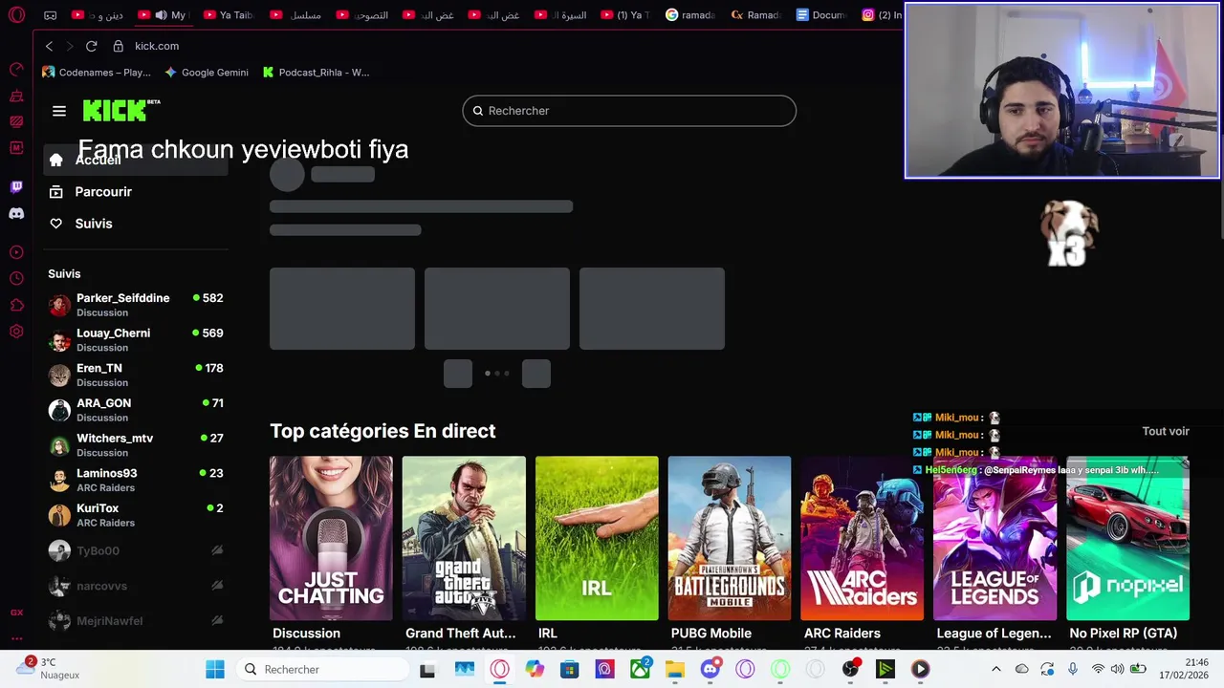Reload the kick.com page
The height and width of the screenshot is (688, 1224).
(92, 46)
